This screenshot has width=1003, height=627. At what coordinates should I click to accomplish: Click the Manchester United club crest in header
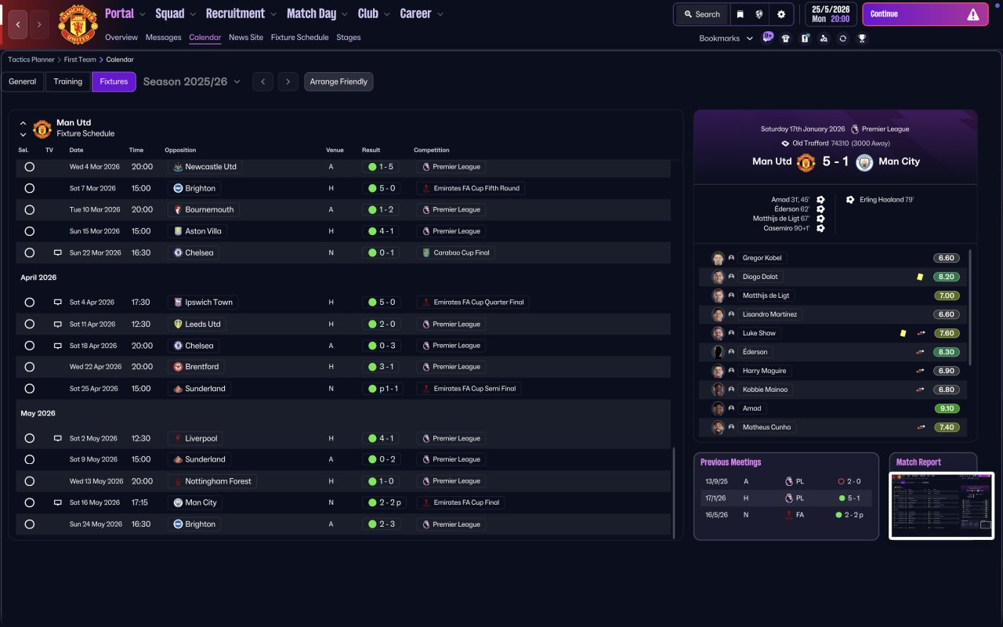78,24
